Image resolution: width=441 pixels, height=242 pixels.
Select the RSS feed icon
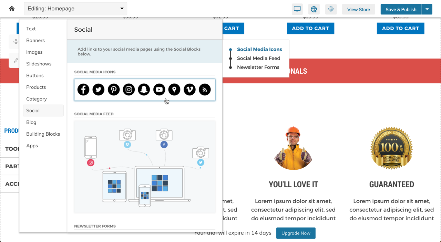(205, 90)
